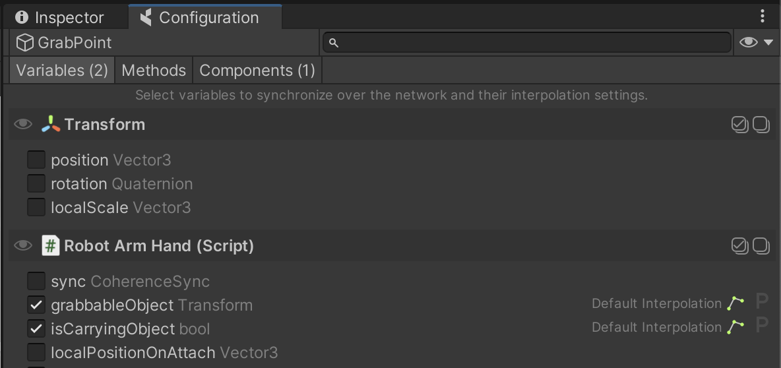Click the P prediction icon for isCarryingObject
781x368 pixels.
(762, 327)
